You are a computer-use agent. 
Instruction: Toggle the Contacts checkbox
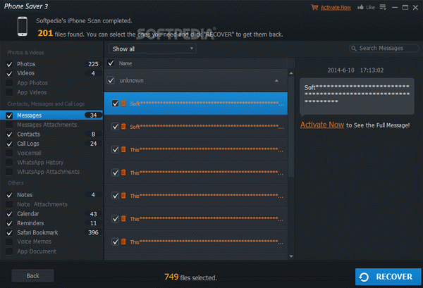click(9, 134)
